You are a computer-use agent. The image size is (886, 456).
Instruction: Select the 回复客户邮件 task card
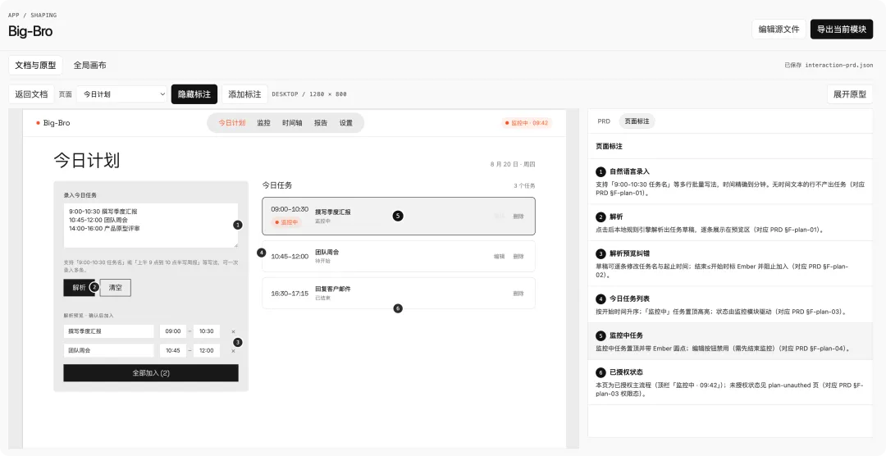(399, 294)
